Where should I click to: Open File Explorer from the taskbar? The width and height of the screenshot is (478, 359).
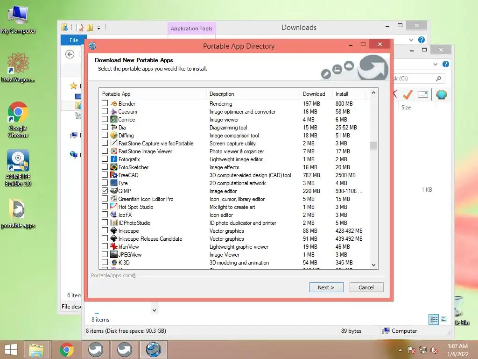[36, 350]
